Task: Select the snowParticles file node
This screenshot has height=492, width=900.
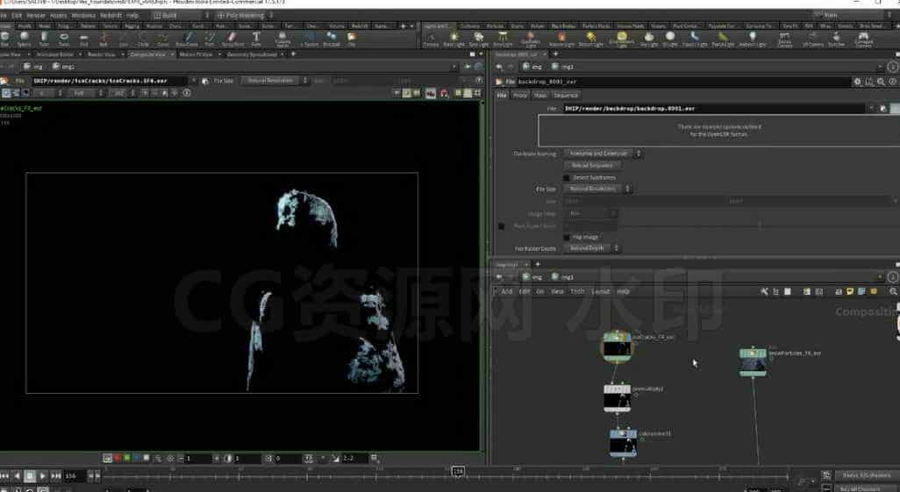Action: point(753,362)
